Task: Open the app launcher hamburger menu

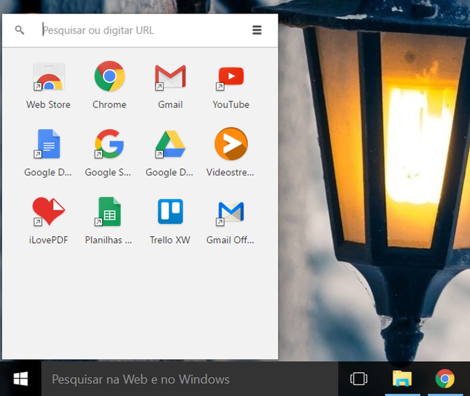Action: click(257, 30)
